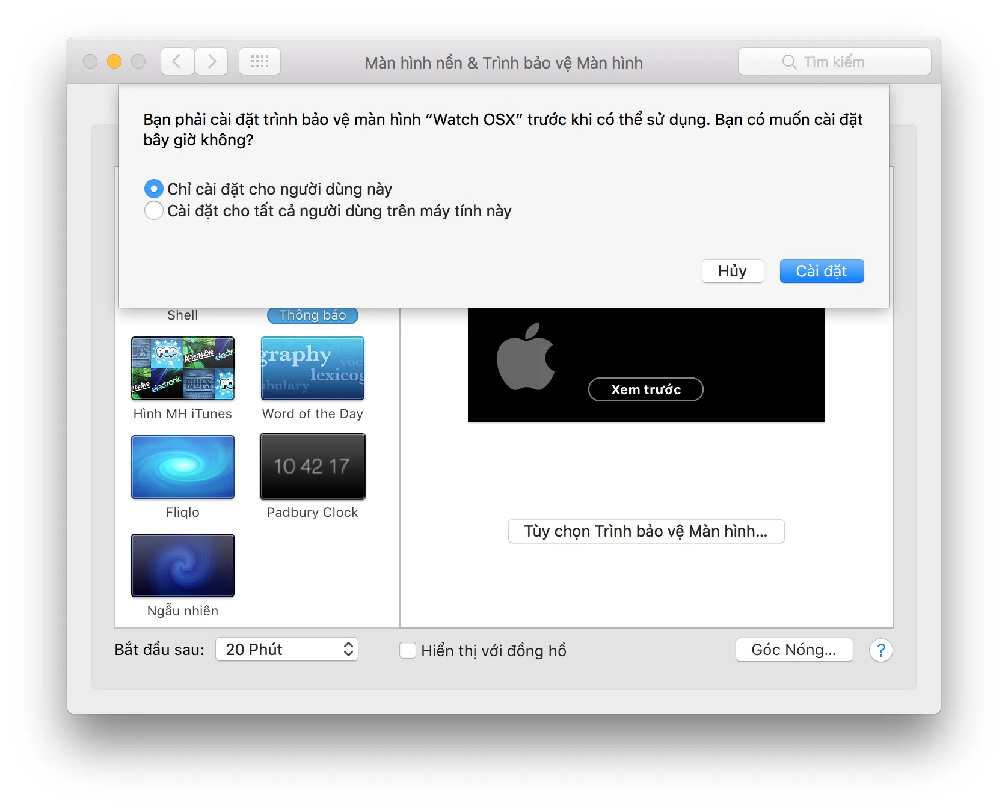The image size is (1008, 810).
Task: Show all preferences grid icon
Action: (x=260, y=61)
